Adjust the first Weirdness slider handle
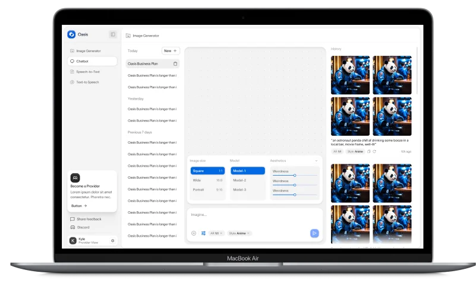 [x=294, y=175]
